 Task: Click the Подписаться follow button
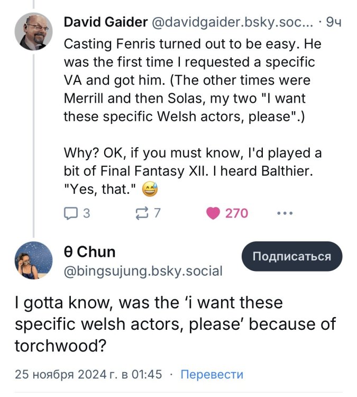(292, 257)
